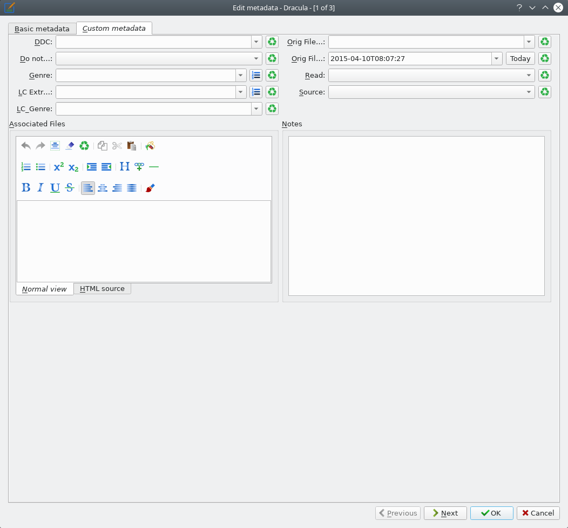Image resolution: width=568 pixels, height=528 pixels.
Task: Toggle italic formatting
Action: coord(40,187)
